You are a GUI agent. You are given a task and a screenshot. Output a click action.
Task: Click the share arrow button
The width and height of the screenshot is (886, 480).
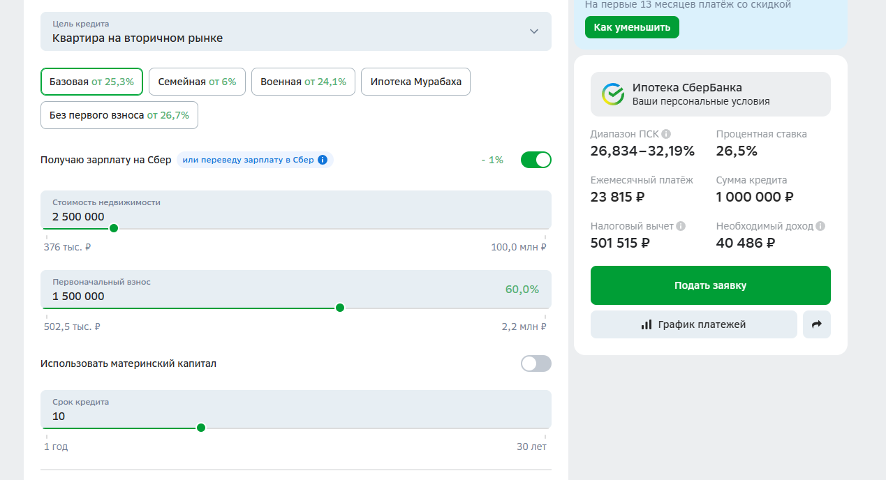[817, 324]
